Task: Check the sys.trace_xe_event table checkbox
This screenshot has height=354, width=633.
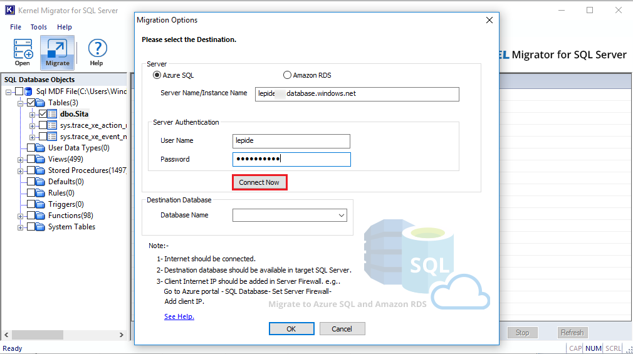Action: tap(43, 137)
